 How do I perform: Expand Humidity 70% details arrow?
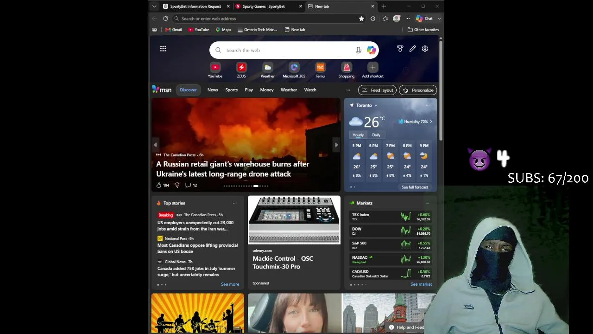pos(431,122)
